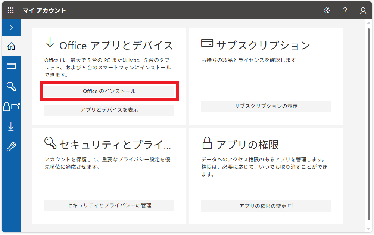
Task: Open Apps and devices download icon in sidebar
Action: 11,127
